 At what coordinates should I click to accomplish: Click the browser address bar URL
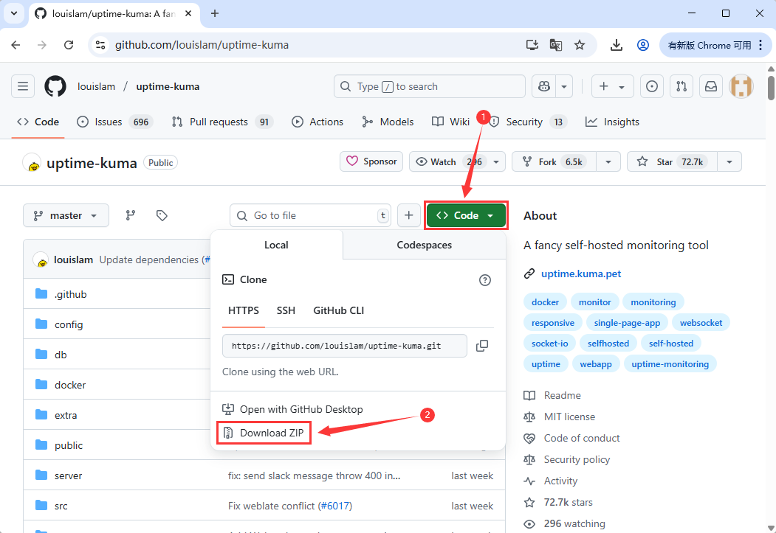point(202,45)
